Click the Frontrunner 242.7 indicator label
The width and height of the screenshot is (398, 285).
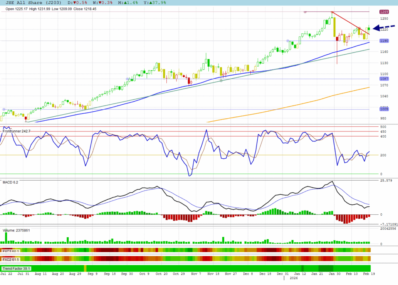click(x=16, y=131)
